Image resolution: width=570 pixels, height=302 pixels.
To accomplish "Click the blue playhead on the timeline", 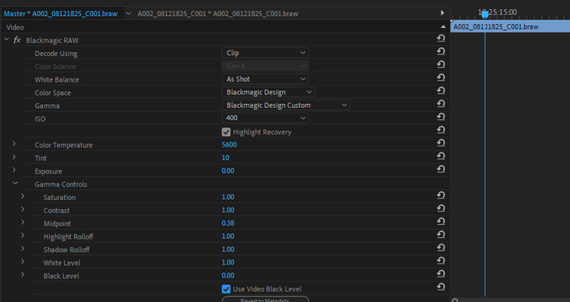I will click(485, 14).
